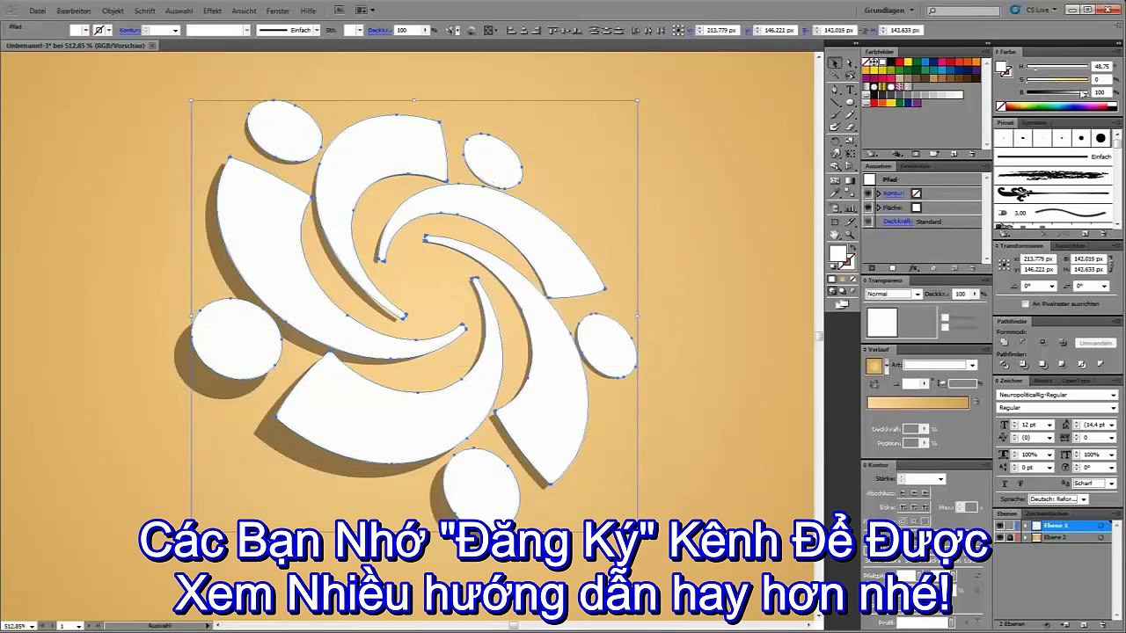This screenshot has width=1126, height=633.
Task: Click the blue Kontur link in control bar
Action: (x=129, y=30)
